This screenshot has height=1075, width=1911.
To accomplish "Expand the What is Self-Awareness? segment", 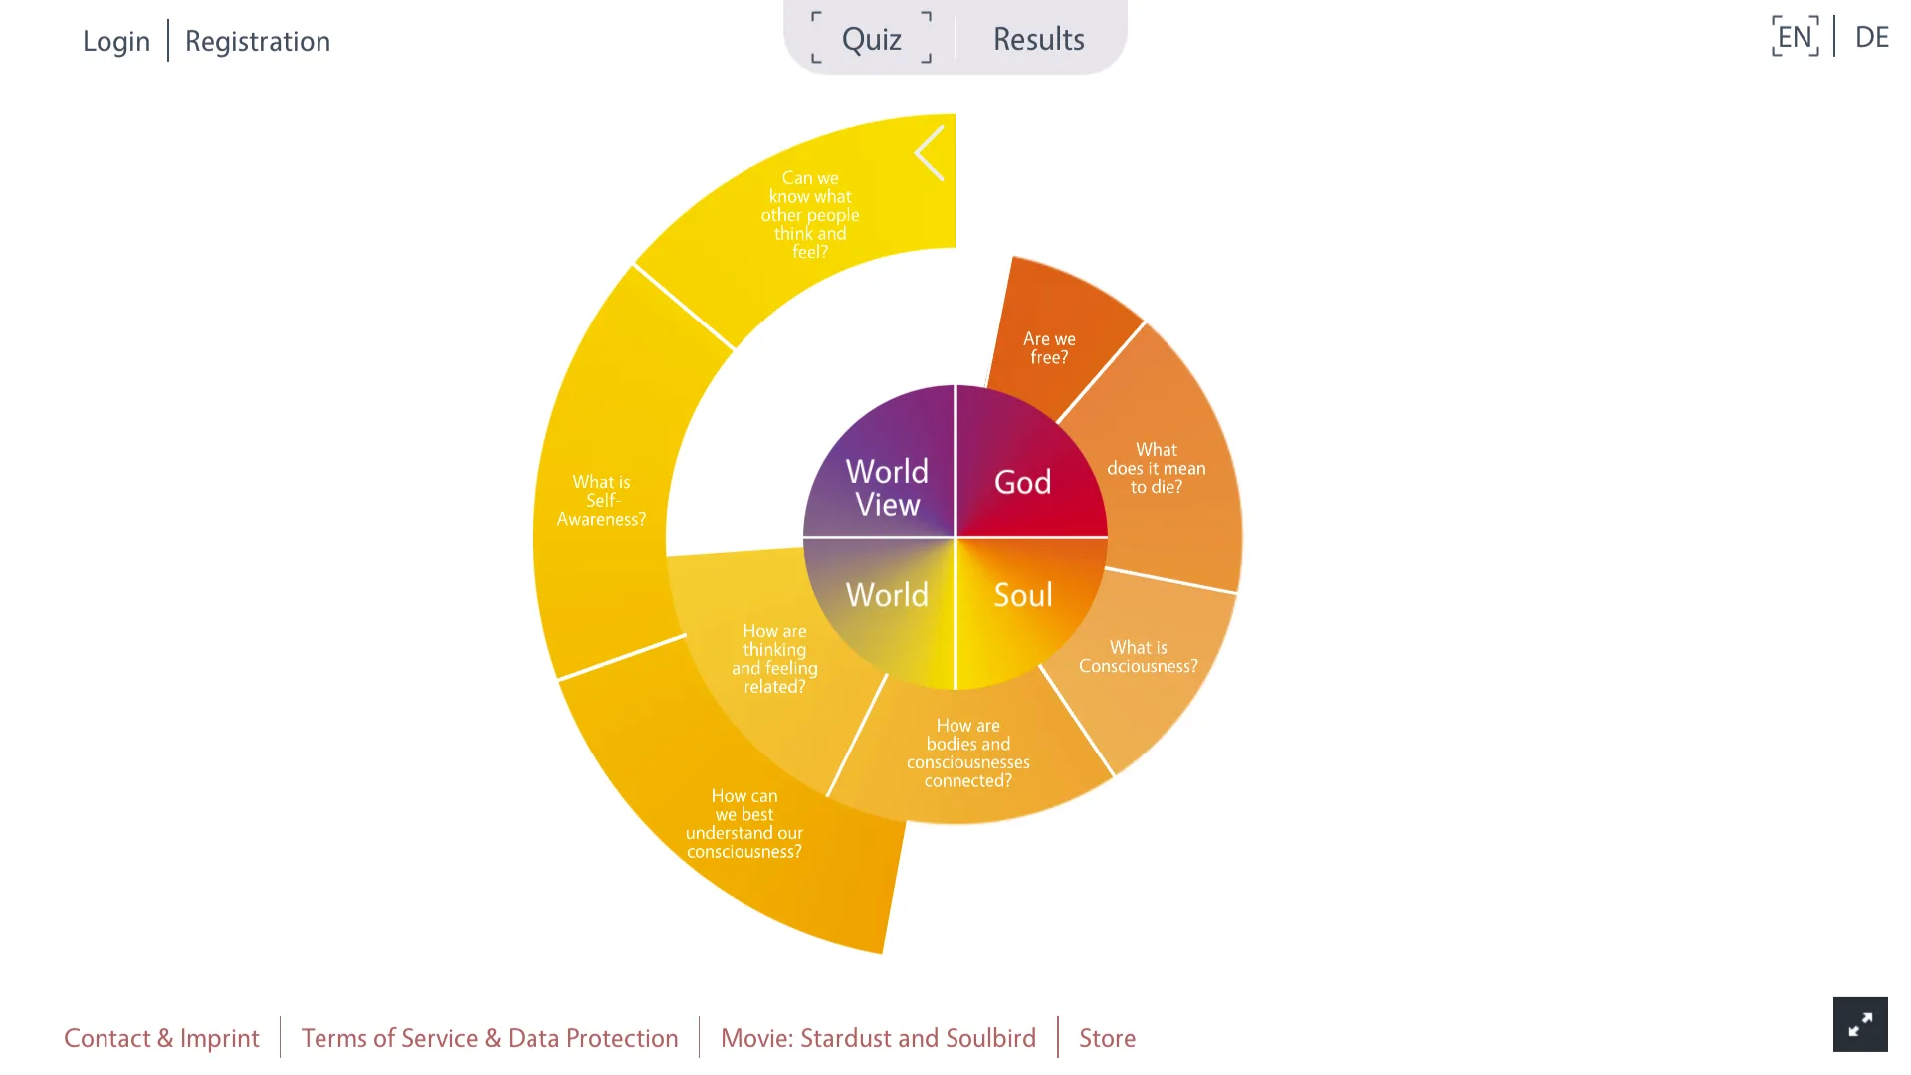I will 601,500.
